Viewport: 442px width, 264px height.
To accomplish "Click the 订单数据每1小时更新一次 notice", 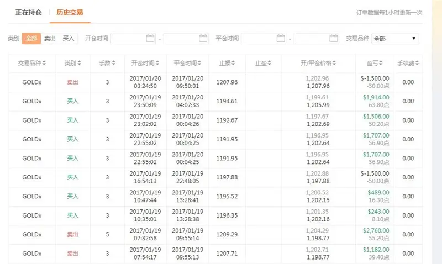I will tap(389, 13).
